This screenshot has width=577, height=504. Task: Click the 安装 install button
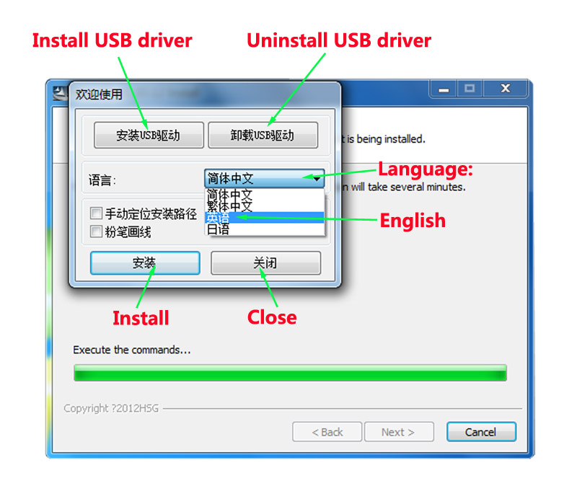145,262
